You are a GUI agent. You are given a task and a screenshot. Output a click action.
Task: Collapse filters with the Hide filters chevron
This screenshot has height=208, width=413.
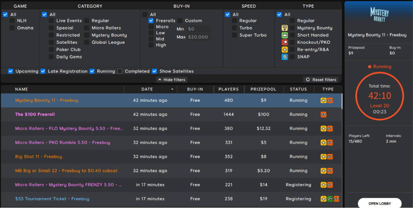(159, 80)
